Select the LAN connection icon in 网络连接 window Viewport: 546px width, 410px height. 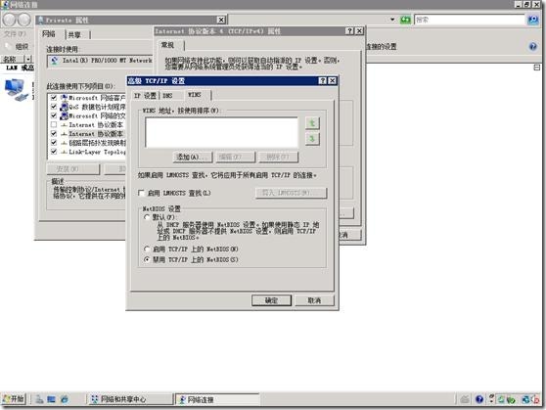[16, 89]
